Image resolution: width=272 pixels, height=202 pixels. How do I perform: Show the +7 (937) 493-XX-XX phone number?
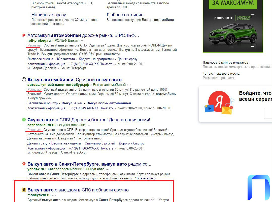point(91,108)
